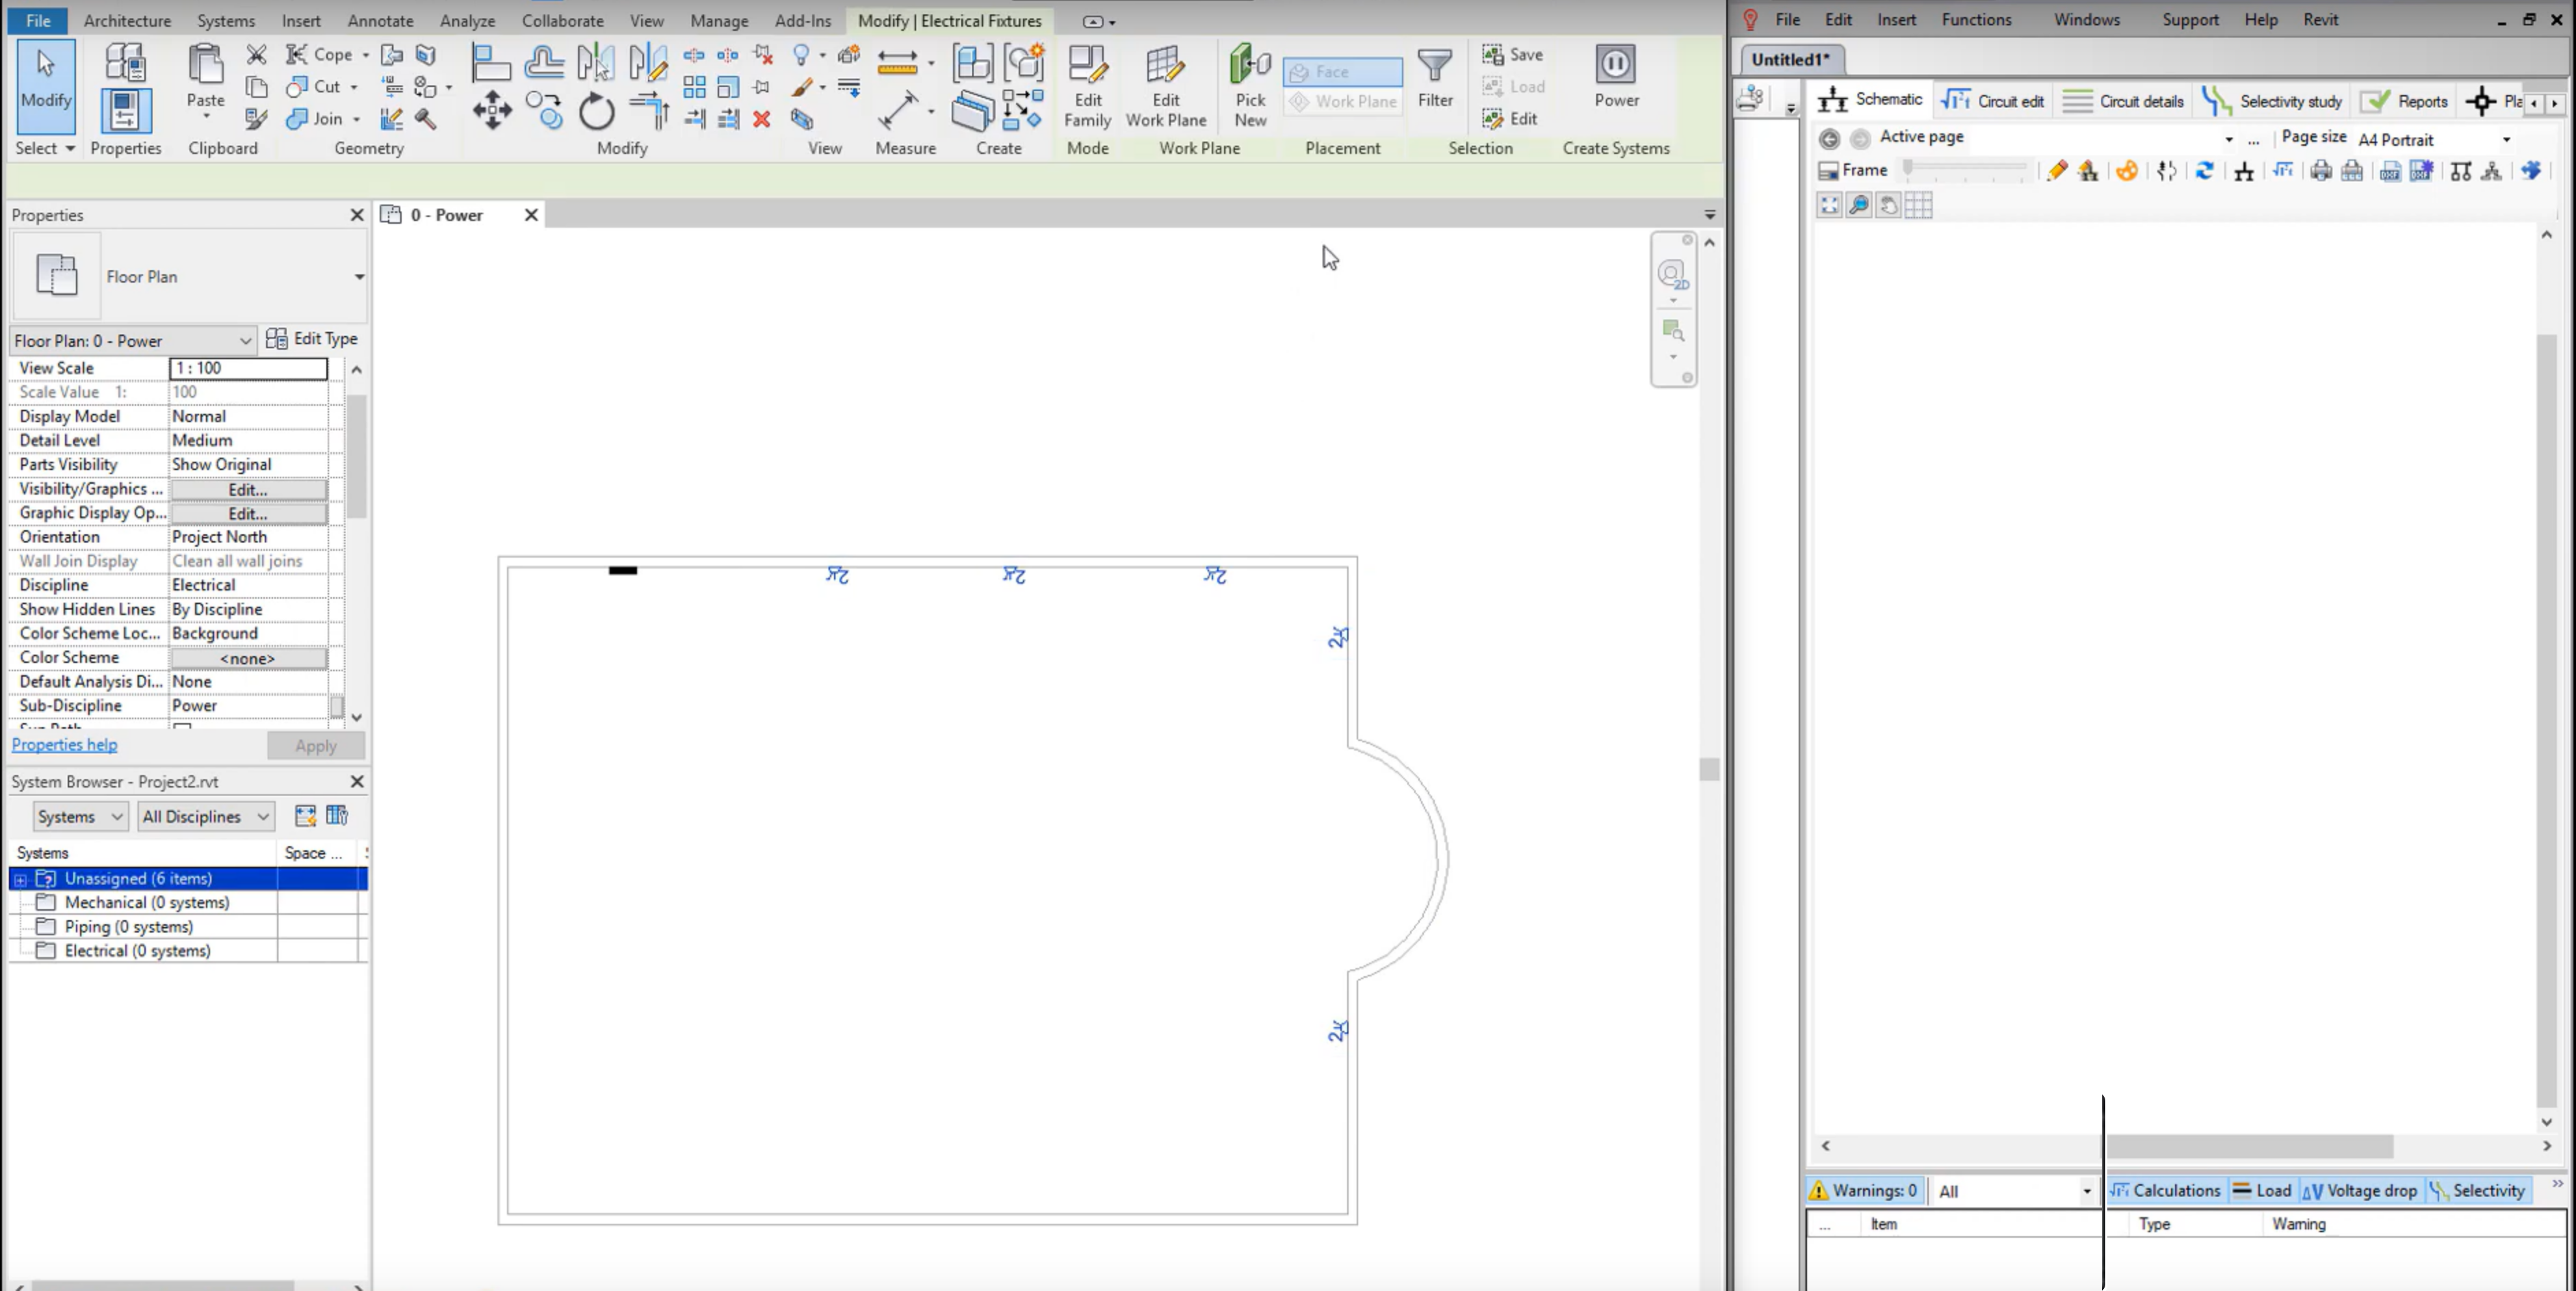Click the schematic horizontal scrollbar thumb

click(x=2249, y=1146)
